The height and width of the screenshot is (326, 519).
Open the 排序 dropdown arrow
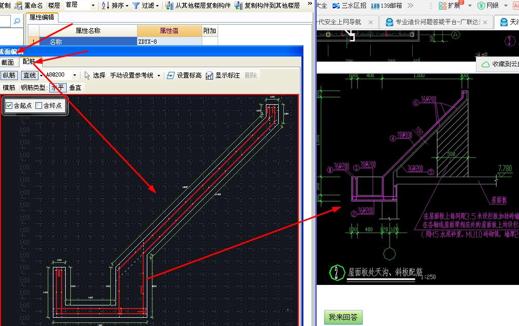coord(127,6)
